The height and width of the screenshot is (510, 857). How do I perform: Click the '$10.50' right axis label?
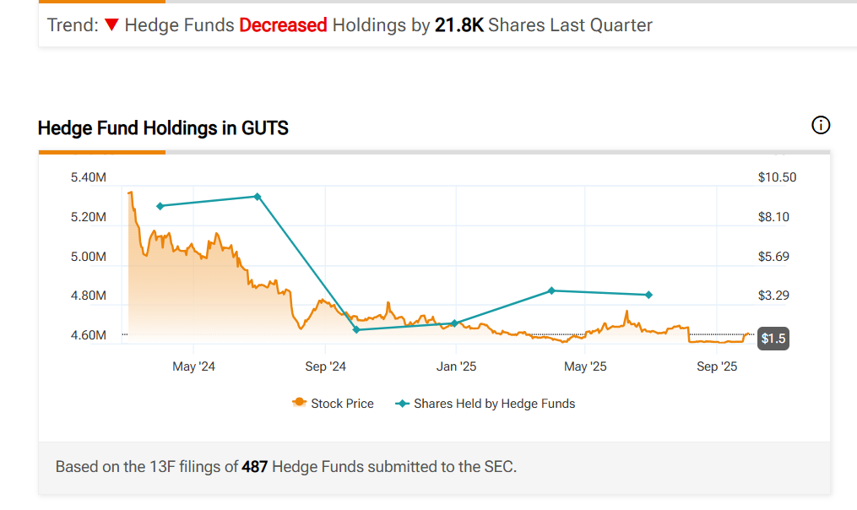pyautogui.click(x=777, y=177)
